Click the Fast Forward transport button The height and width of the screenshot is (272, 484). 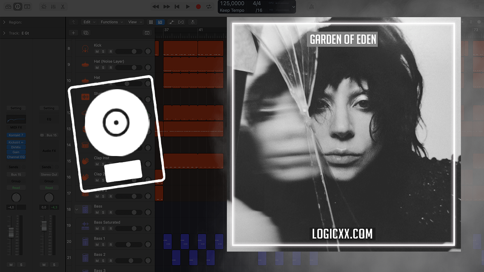click(x=166, y=7)
